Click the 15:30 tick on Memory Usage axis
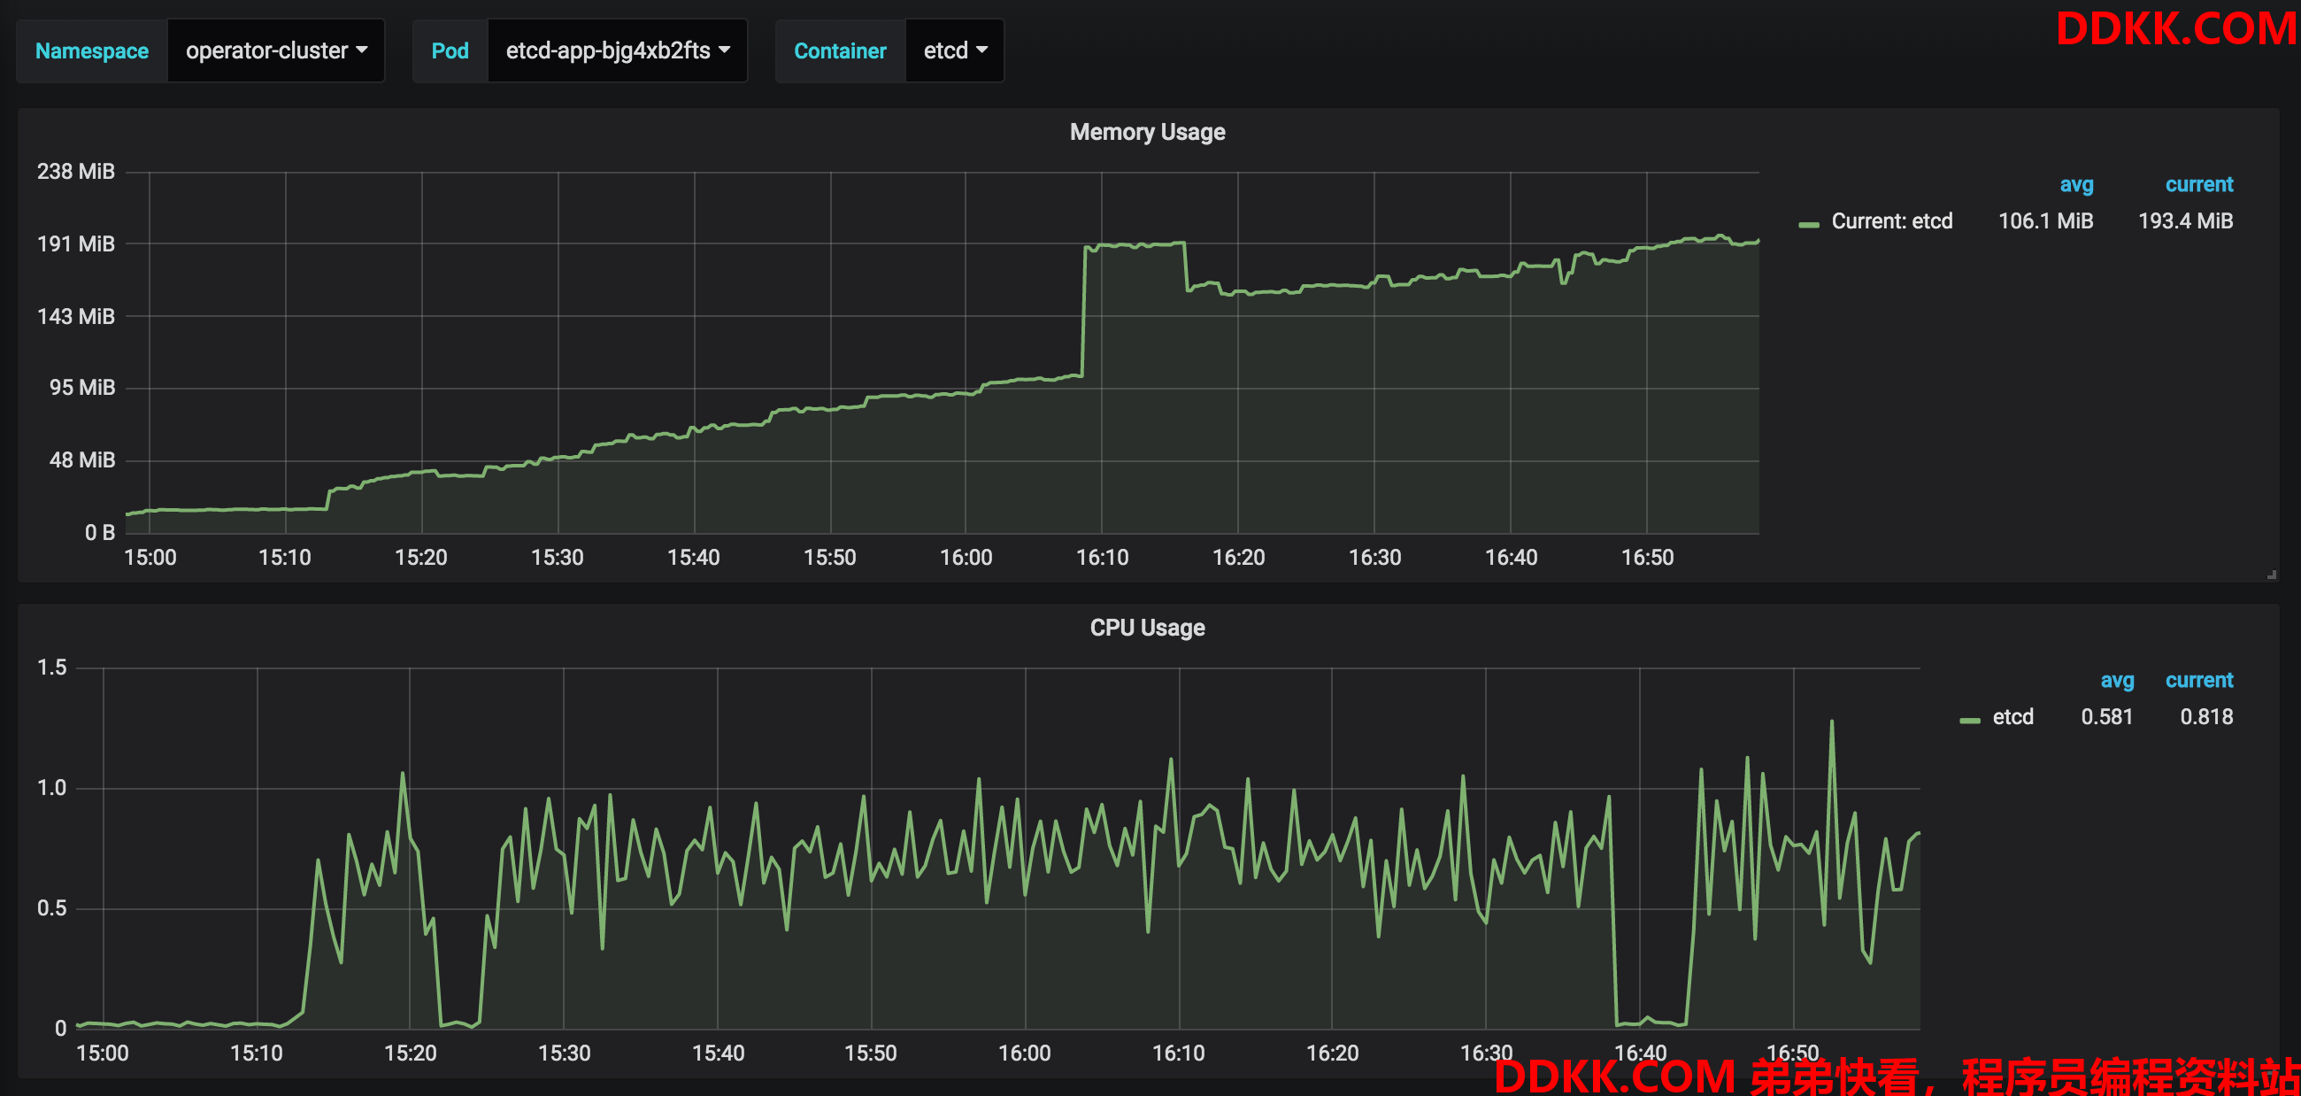The image size is (2301, 1096). [x=557, y=559]
